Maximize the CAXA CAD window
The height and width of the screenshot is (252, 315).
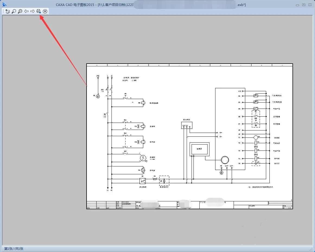pyautogui.click(x=304, y=5)
